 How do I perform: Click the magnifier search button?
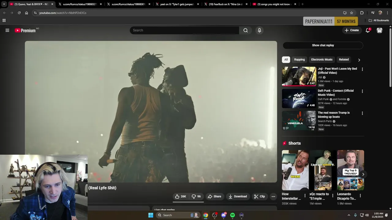[x=246, y=30]
